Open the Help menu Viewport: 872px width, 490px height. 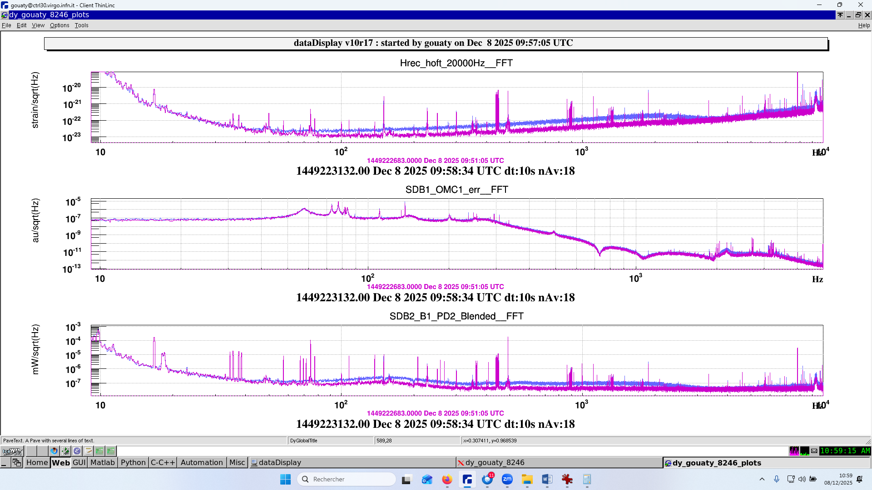tap(863, 25)
